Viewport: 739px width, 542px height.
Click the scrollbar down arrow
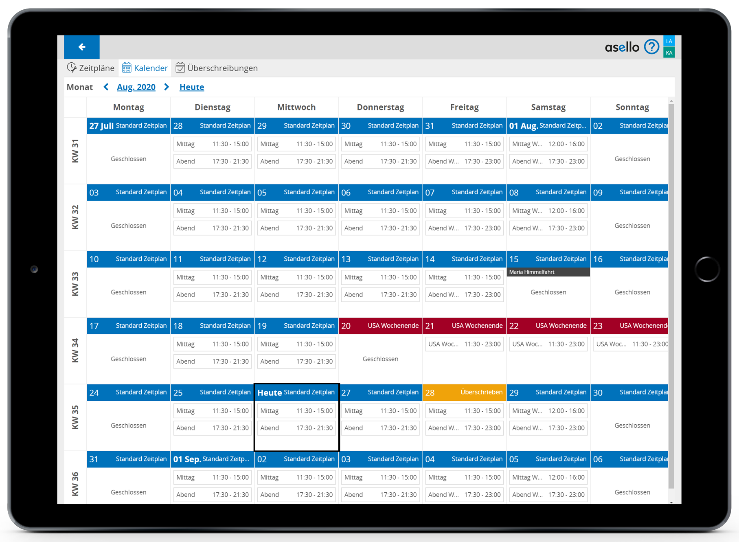pos(671,502)
